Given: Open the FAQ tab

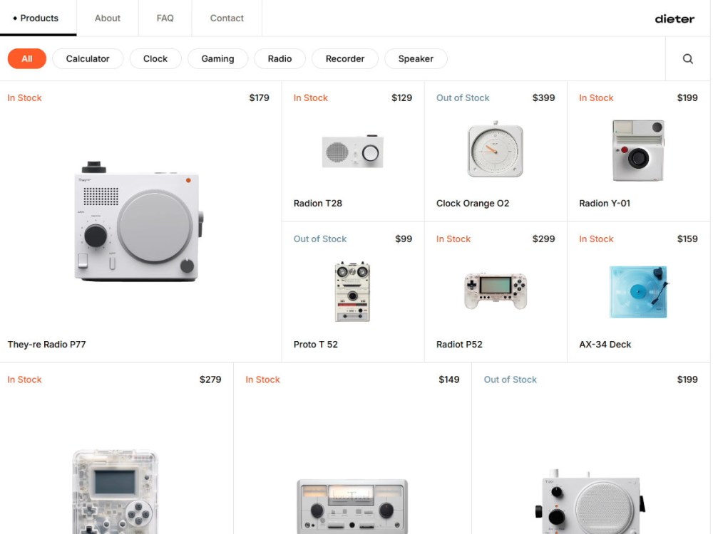Looking at the screenshot, I should [x=165, y=19].
